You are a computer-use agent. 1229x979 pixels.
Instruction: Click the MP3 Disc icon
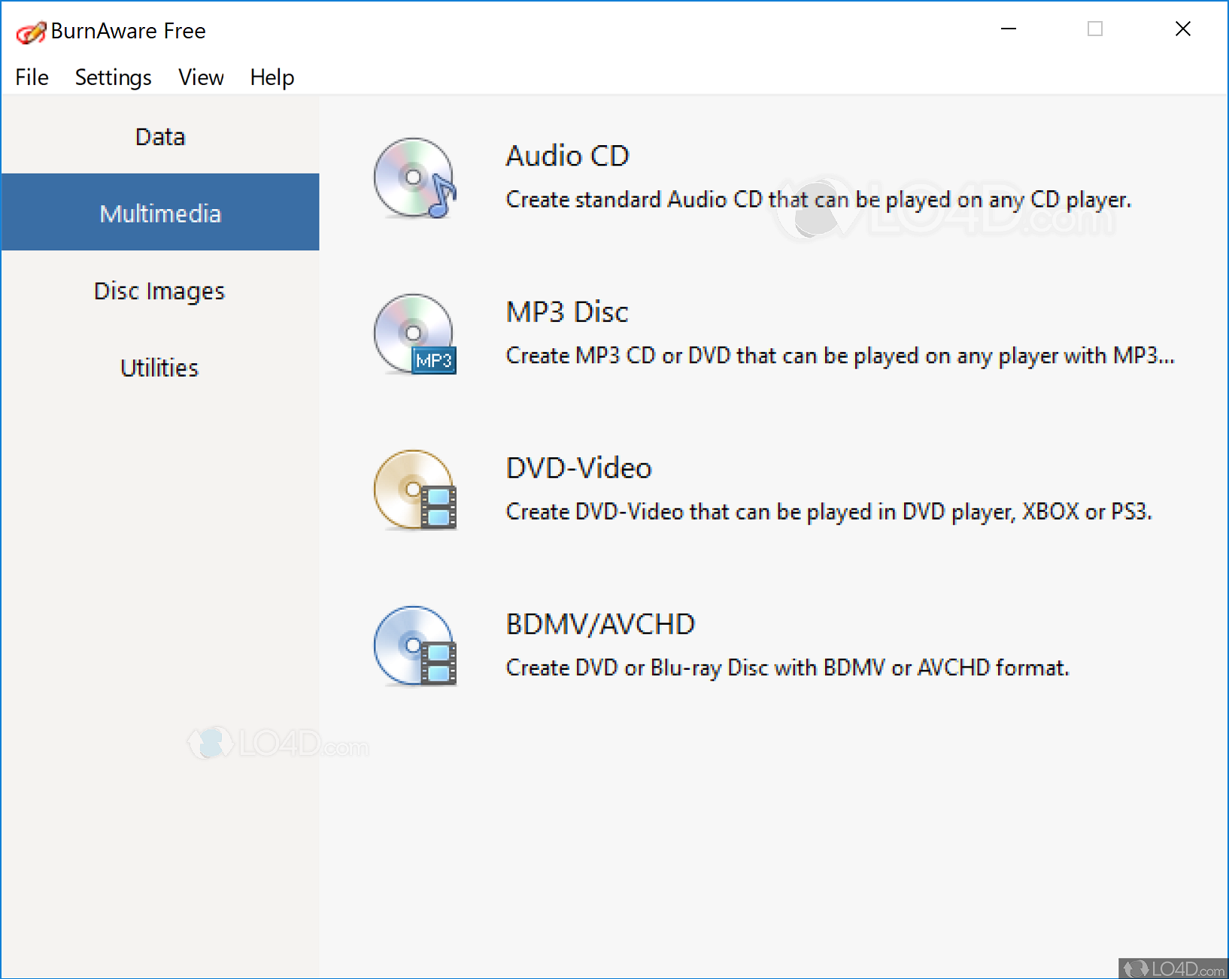point(413,333)
